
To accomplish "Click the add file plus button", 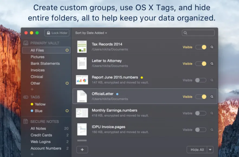I will (x=82, y=150).
